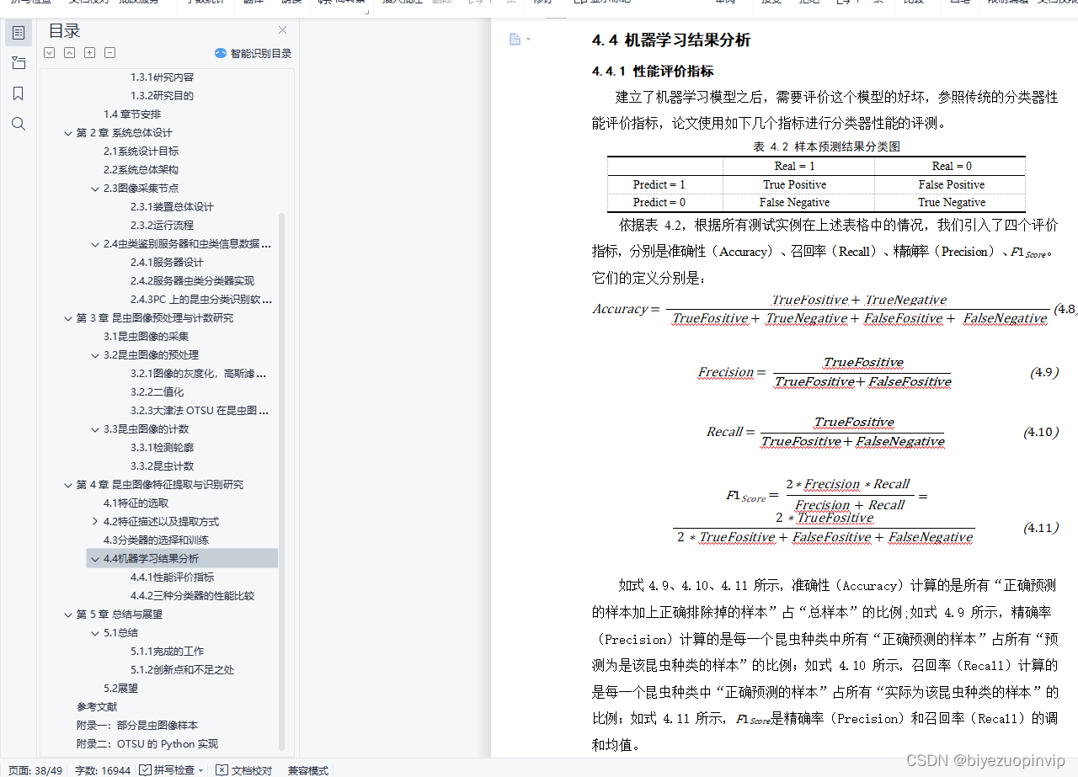The width and height of the screenshot is (1078, 777).
Task: Go to 3.3.1检测轮廓 in outline
Action: [162, 448]
